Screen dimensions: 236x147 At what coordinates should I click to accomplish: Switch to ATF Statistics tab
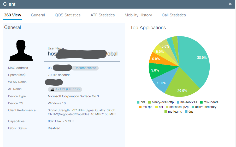point(103,15)
